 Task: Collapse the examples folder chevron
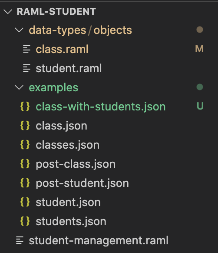pyautogui.click(x=19, y=87)
